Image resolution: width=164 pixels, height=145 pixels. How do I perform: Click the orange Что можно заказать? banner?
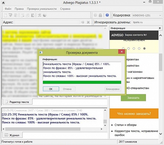coord(134,113)
